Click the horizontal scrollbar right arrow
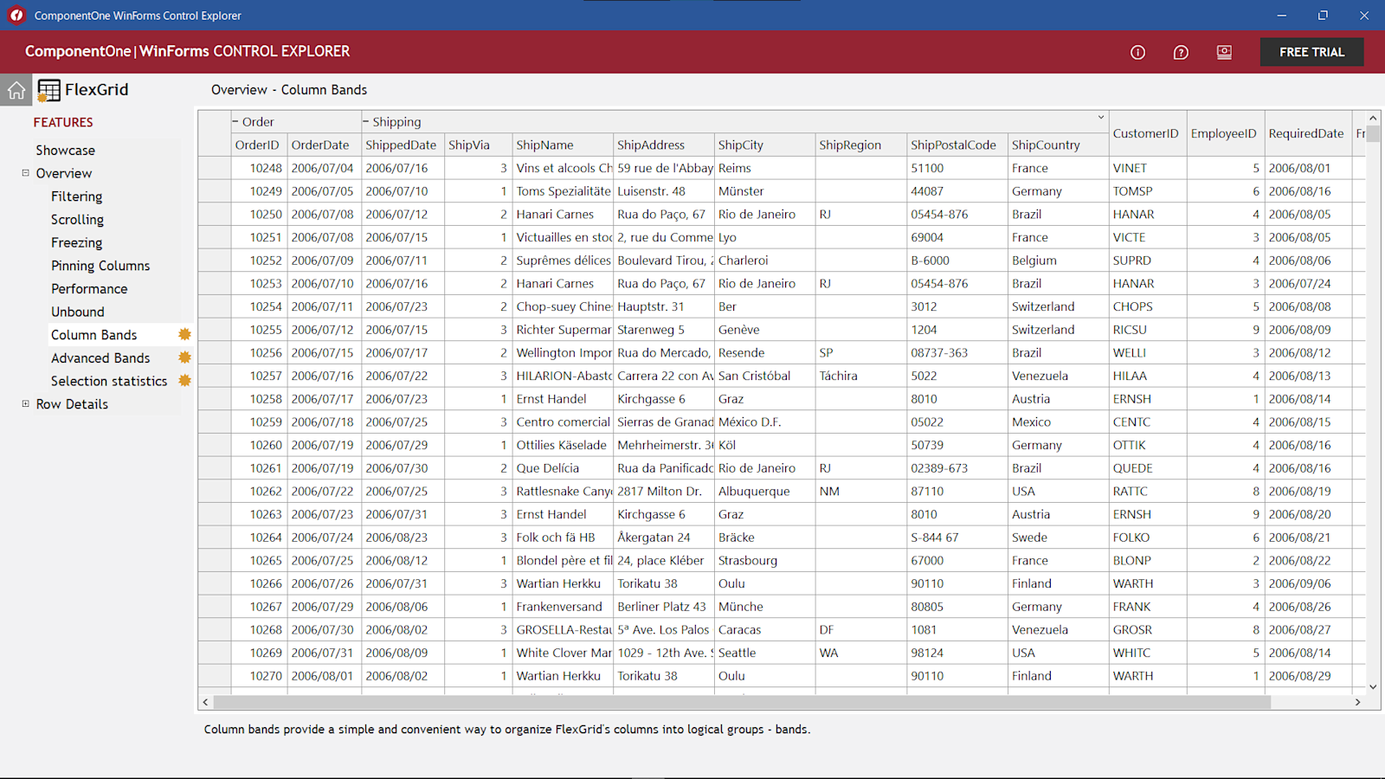Screen dimensions: 1385x779 1357,703
